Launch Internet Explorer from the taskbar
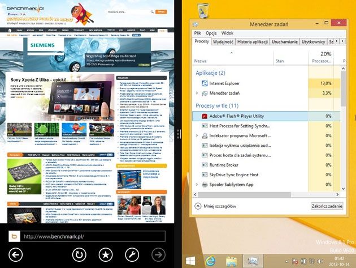Viewport: 356px width, 268px height. click(x=210, y=261)
